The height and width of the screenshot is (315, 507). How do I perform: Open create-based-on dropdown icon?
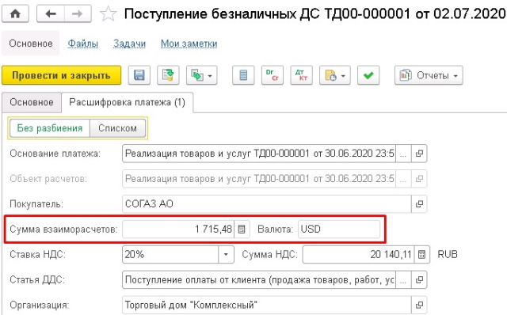[201, 75]
